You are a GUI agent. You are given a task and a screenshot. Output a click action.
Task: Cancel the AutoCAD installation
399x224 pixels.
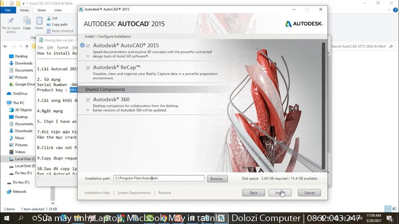[x=309, y=193]
